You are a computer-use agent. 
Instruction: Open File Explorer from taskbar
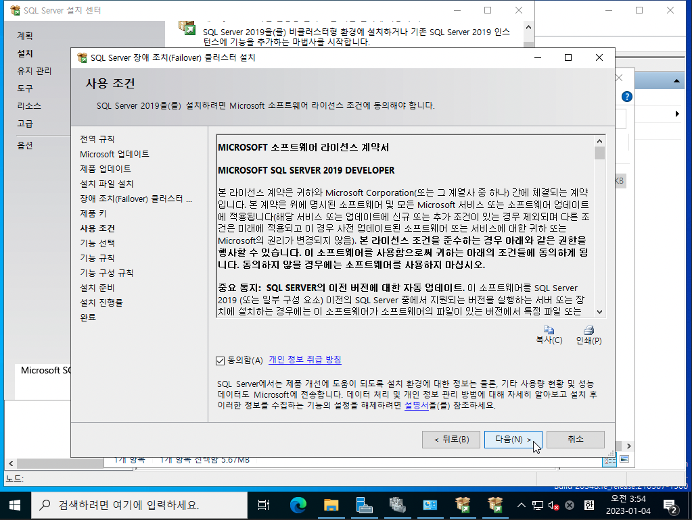(x=331, y=505)
